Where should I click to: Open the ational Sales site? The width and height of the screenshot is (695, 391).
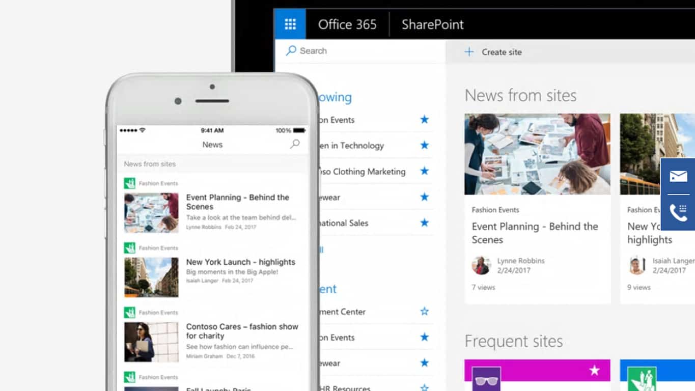click(x=344, y=223)
